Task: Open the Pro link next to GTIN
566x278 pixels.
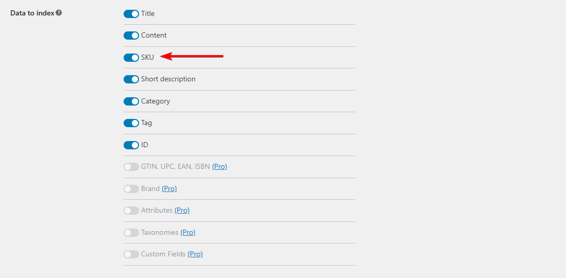Action: tap(219, 167)
